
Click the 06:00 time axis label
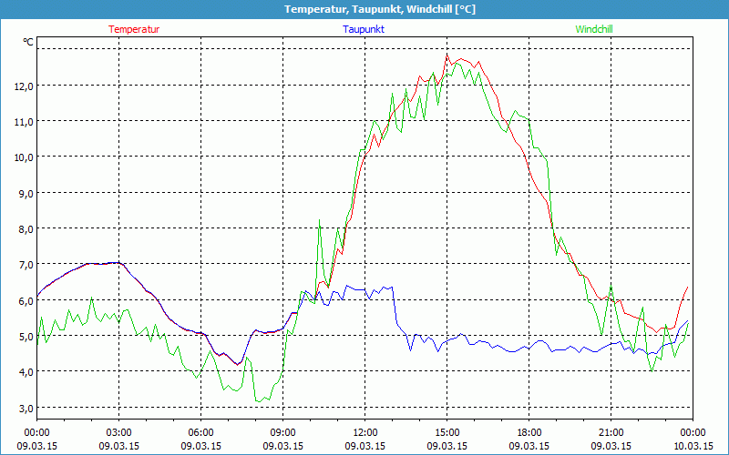point(200,433)
